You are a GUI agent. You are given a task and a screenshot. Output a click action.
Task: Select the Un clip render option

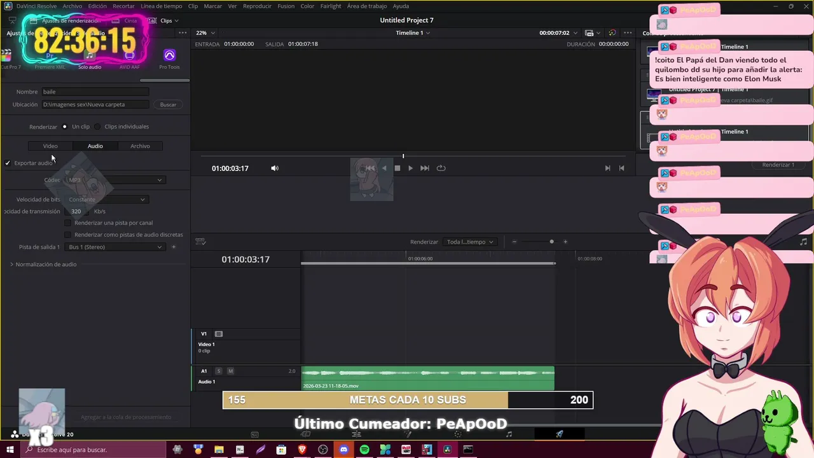coord(65,127)
